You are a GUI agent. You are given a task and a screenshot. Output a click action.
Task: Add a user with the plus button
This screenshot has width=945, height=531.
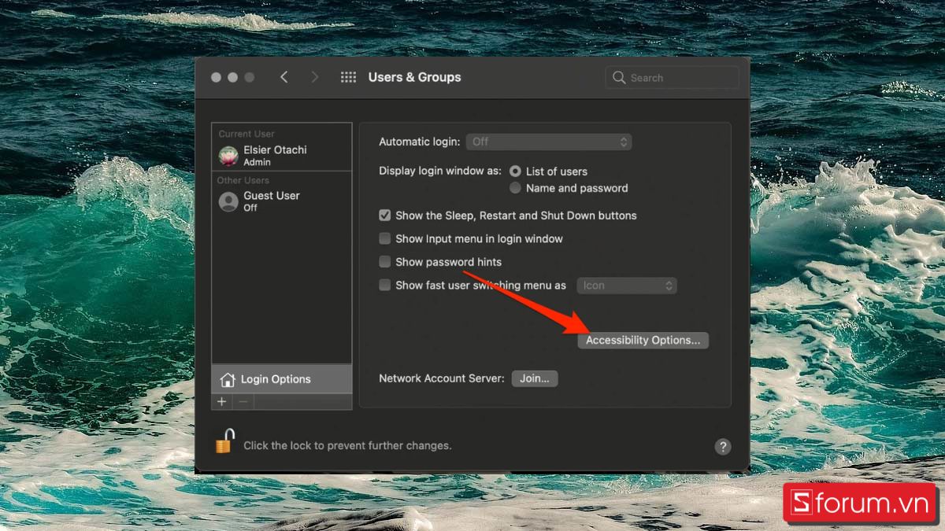221,401
